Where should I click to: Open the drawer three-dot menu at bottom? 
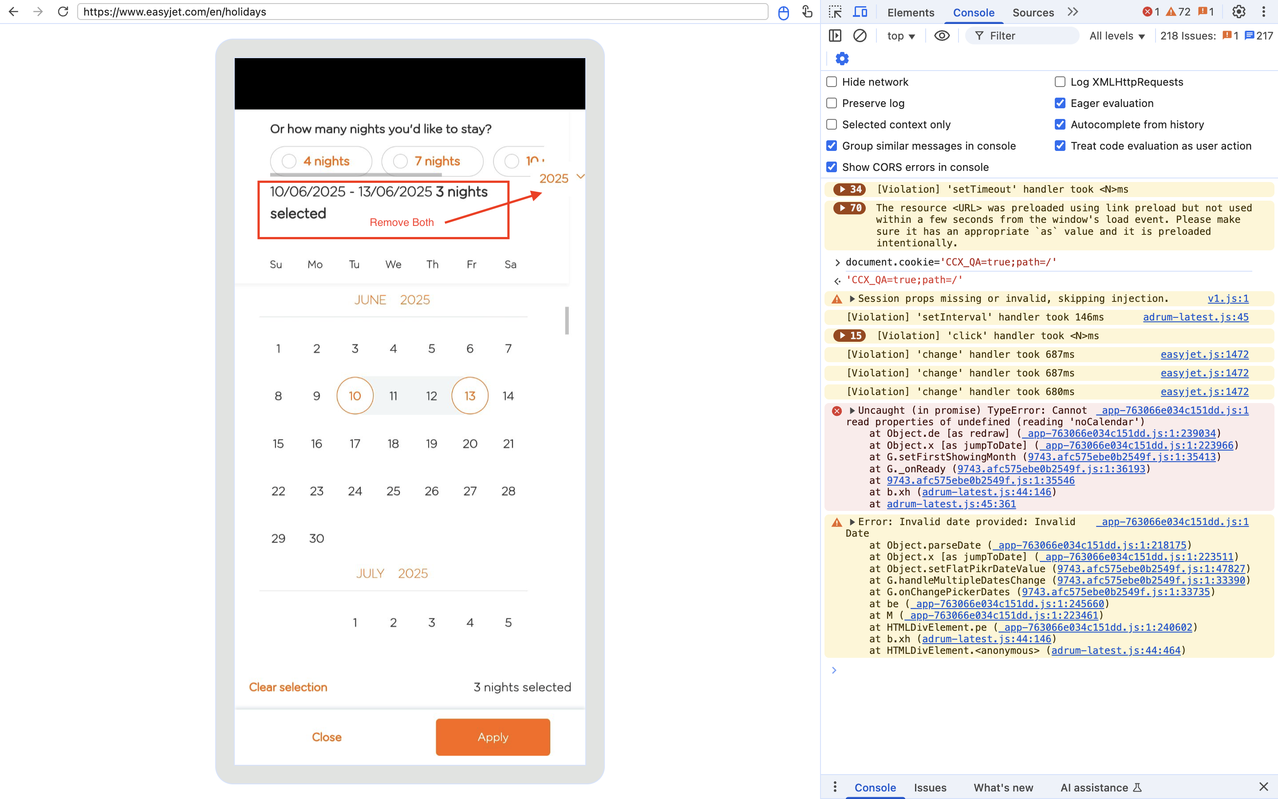tap(834, 787)
